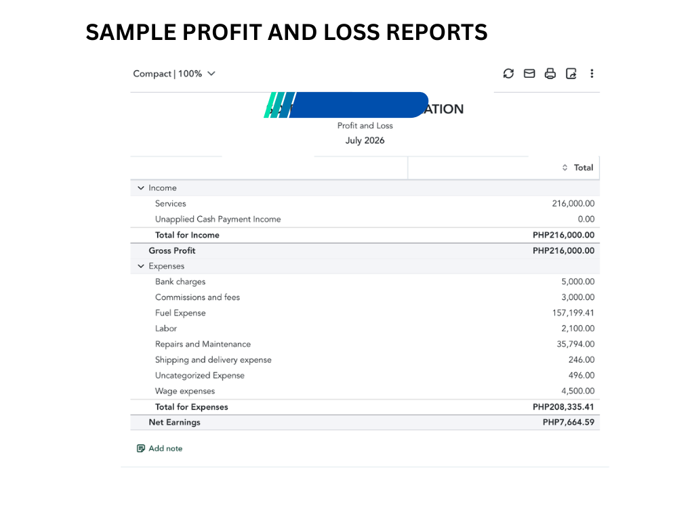694x520 pixels.
Task: Collapse the Expenses section
Action: pyautogui.click(x=141, y=266)
